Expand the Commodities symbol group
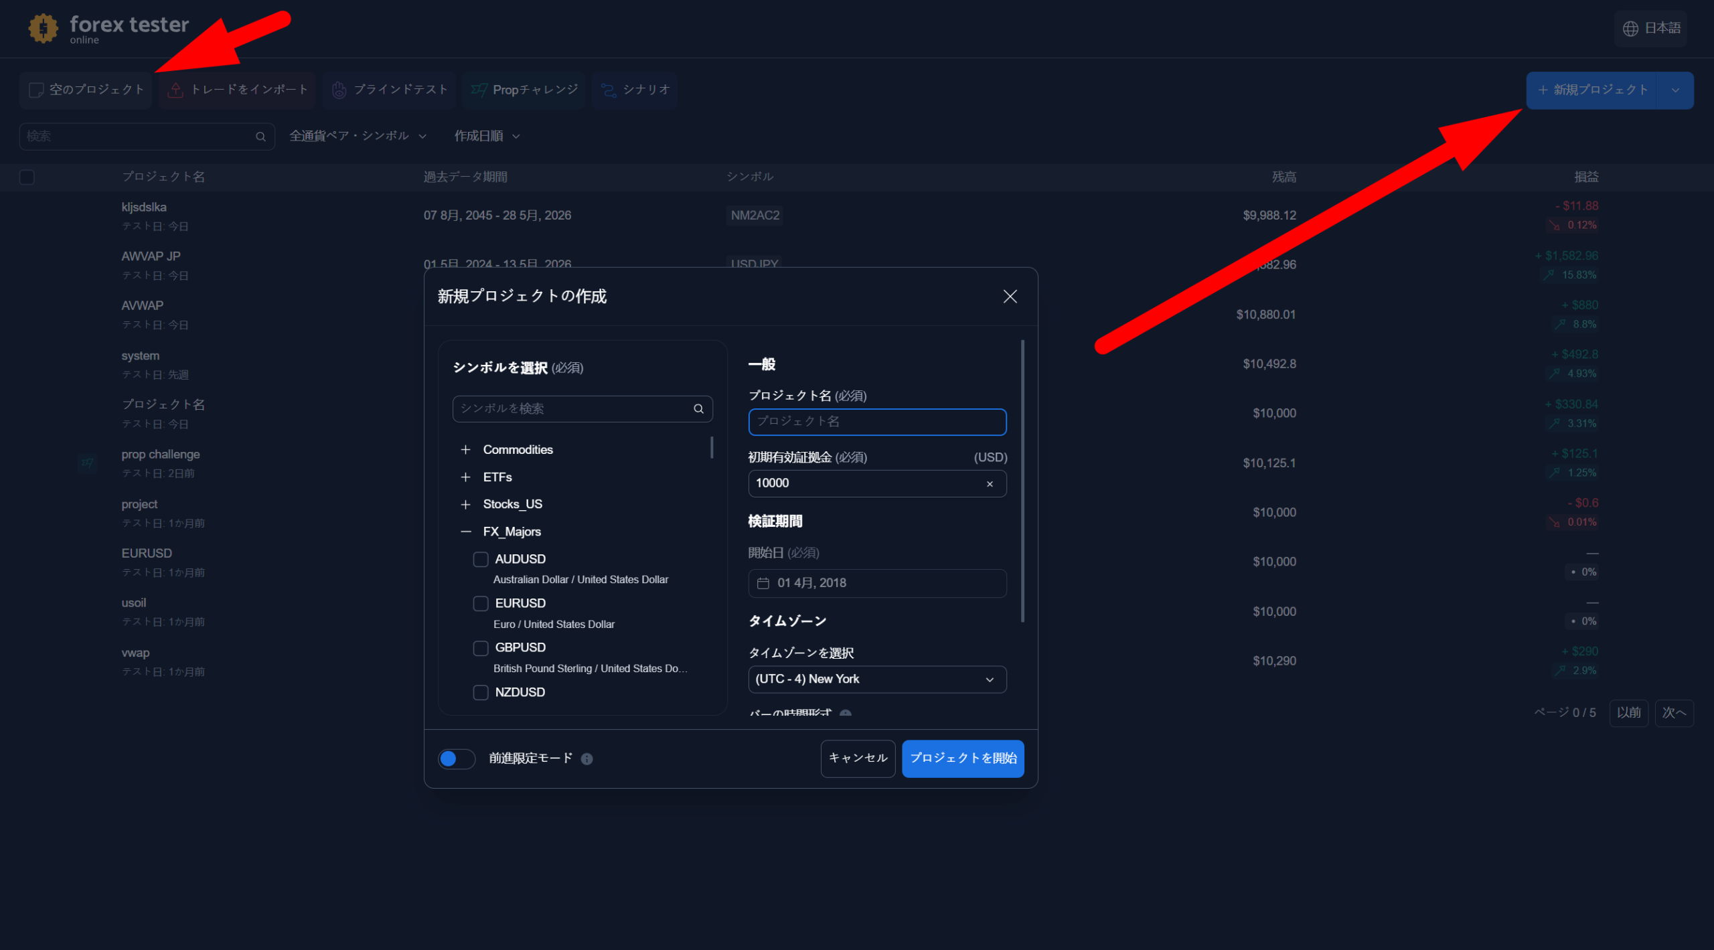1714x950 pixels. point(465,450)
